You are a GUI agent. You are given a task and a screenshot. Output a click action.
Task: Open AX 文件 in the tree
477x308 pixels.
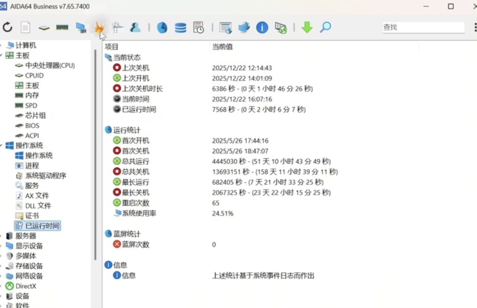point(37,195)
